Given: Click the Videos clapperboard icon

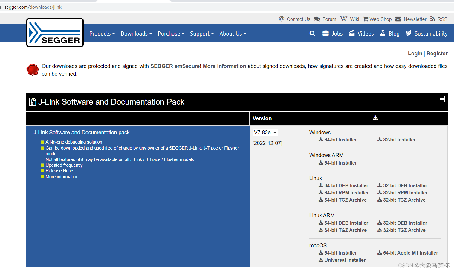Looking at the screenshot, I should 352,33.
